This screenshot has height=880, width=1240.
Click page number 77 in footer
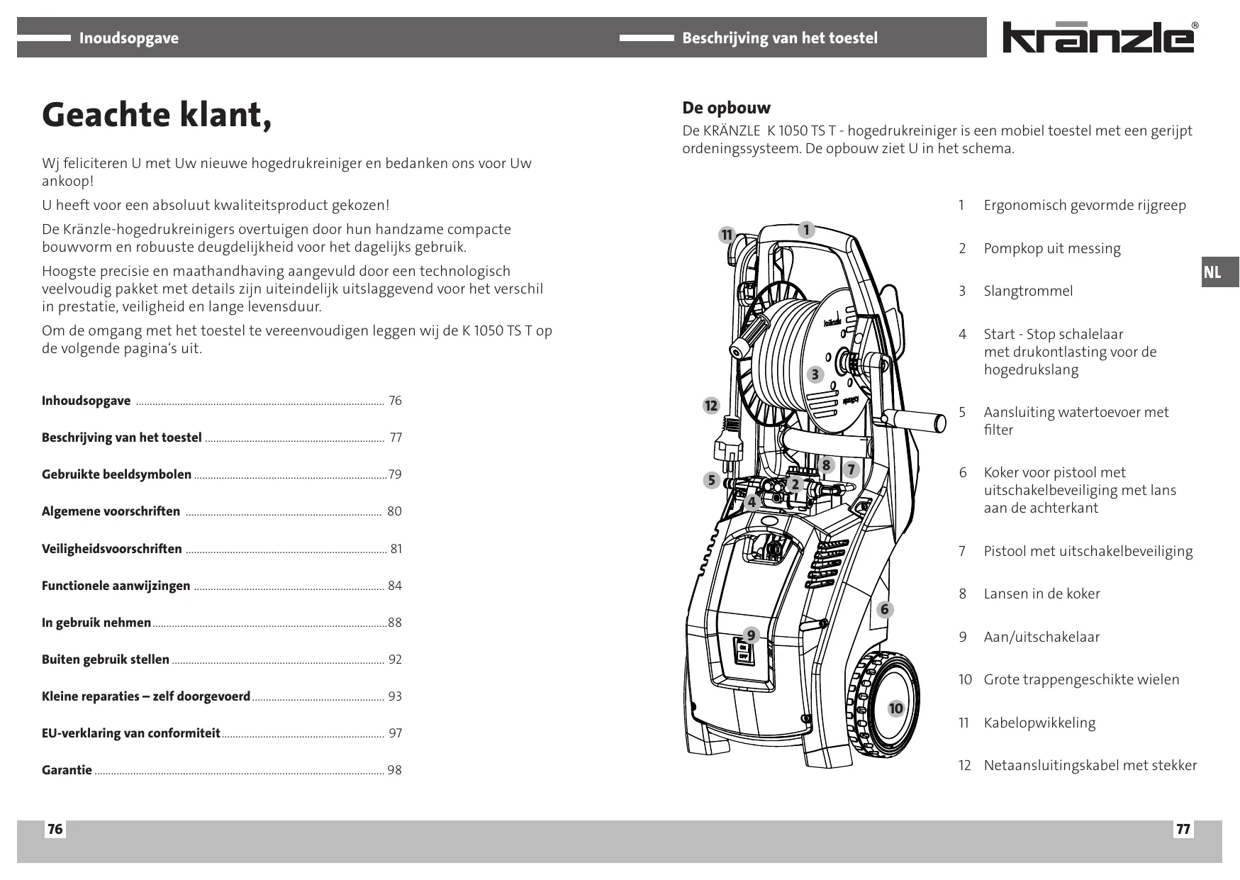click(1183, 829)
